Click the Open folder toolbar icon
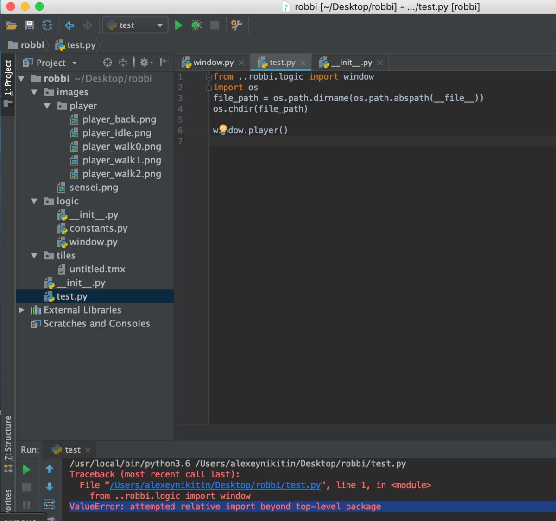This screenshot has width=556, height=521. pyautogui.click(x=12, y=25)
